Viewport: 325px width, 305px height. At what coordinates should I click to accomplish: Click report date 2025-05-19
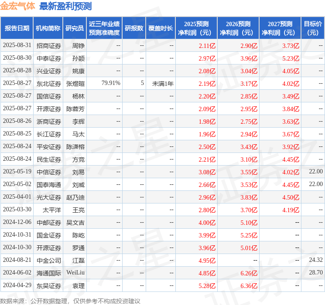click(17, 171)
